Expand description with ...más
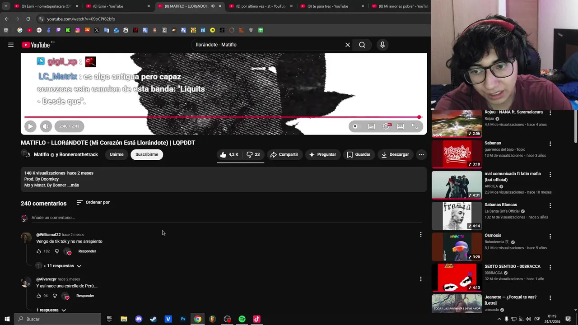 73,185
